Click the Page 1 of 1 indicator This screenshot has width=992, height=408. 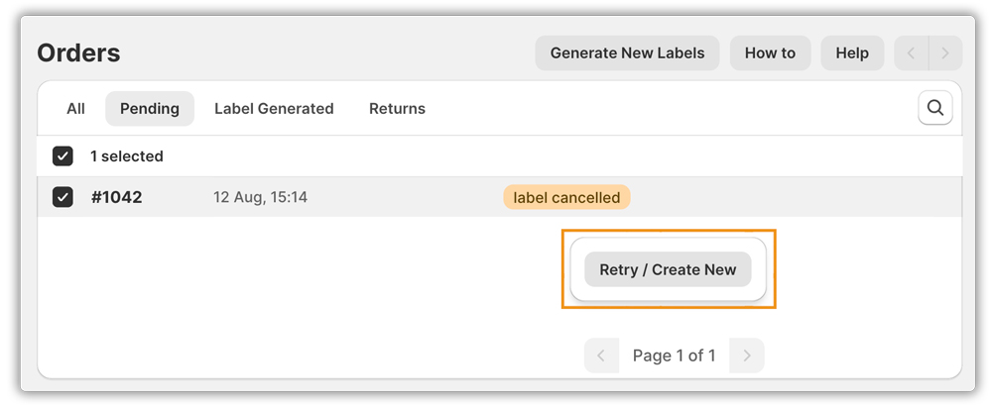[x=674, y=356]
